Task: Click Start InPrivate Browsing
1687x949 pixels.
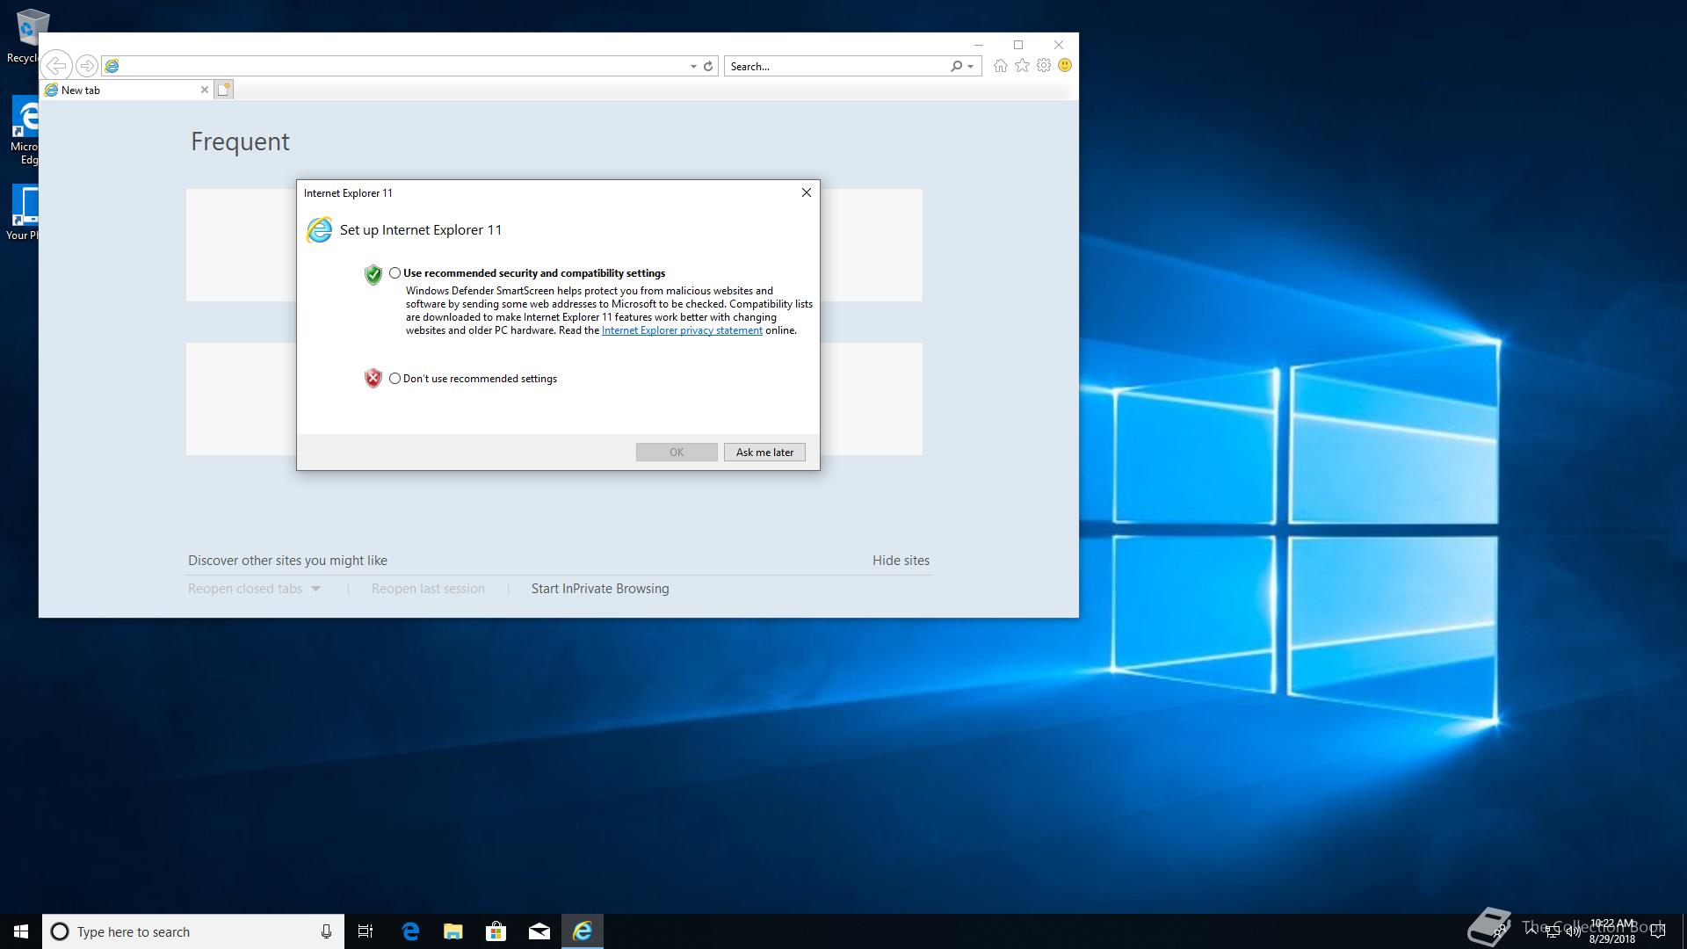Action: click(x=600, y=589)
